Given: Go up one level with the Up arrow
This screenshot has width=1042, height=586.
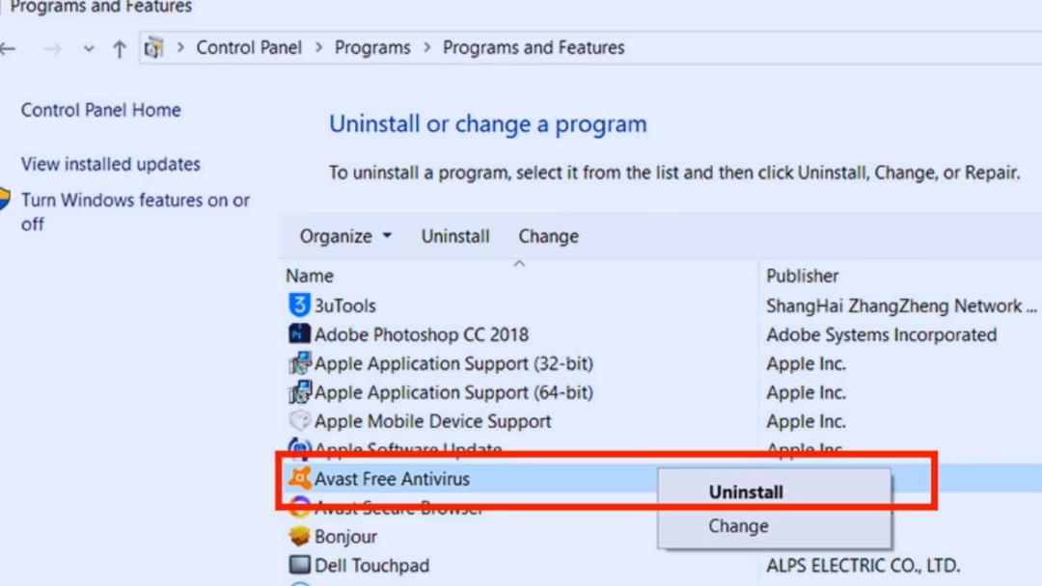Looking at the screenshot, I should 120,49.
